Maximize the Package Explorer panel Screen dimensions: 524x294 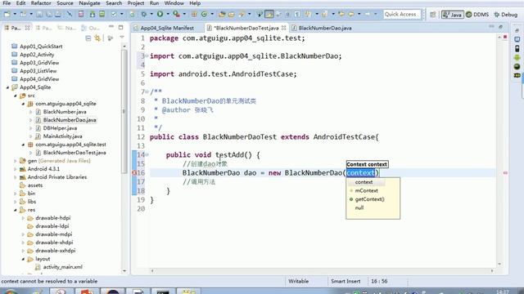(x=120, y=27)
